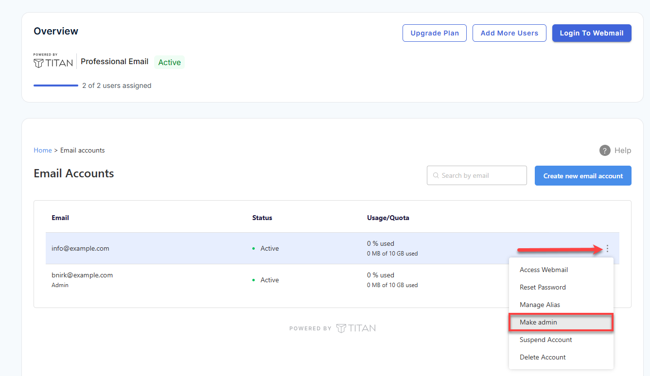
Task: Choose Reset Password option
Action: click(x=561, y=287)
